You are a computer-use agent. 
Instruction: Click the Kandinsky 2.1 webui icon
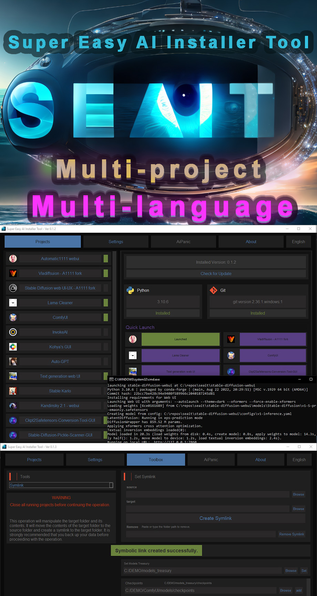pos(13,406)
